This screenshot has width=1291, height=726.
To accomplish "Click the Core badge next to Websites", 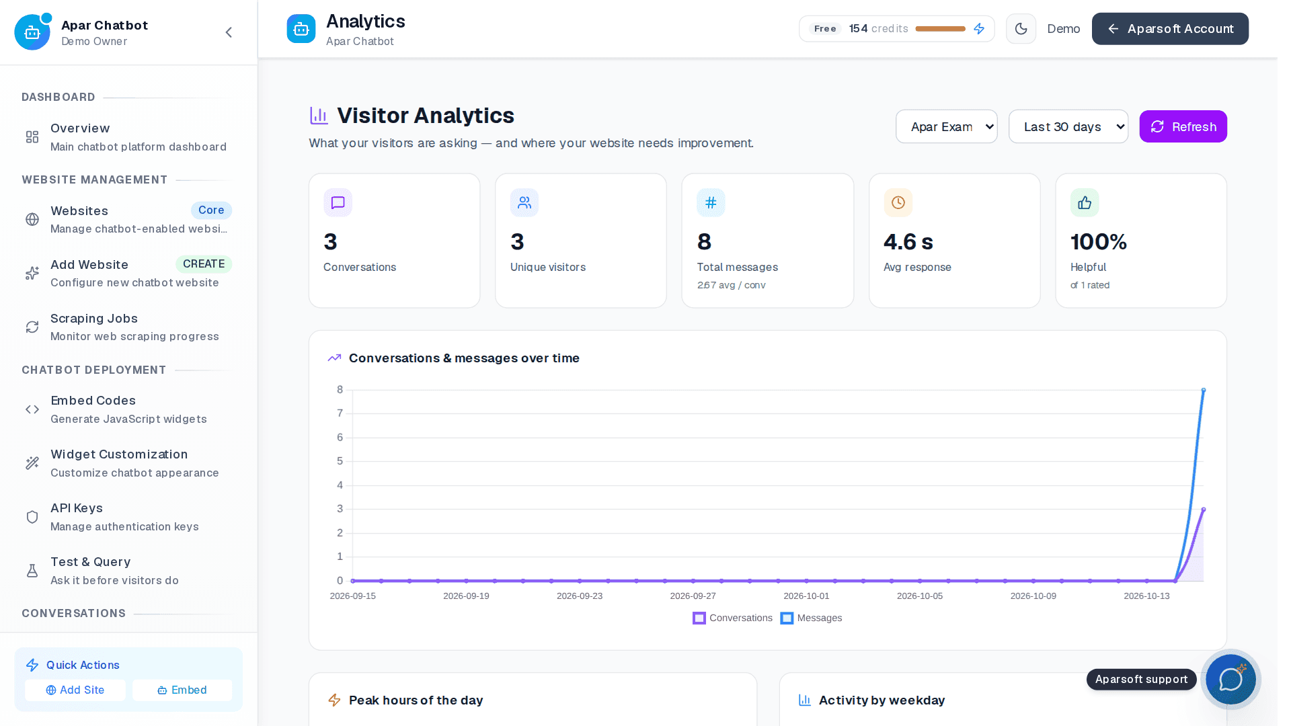I will (211, 210).
